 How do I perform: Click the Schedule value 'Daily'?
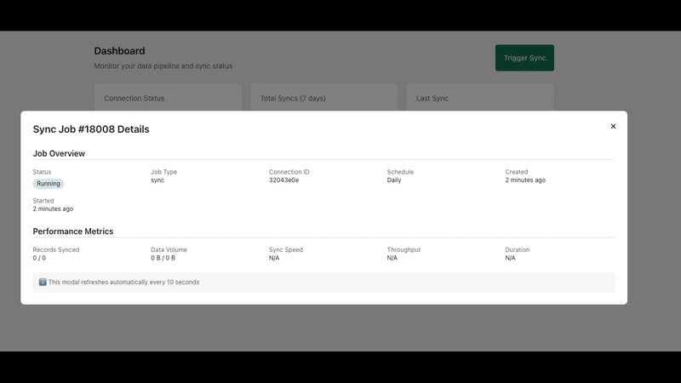(394, 180)
